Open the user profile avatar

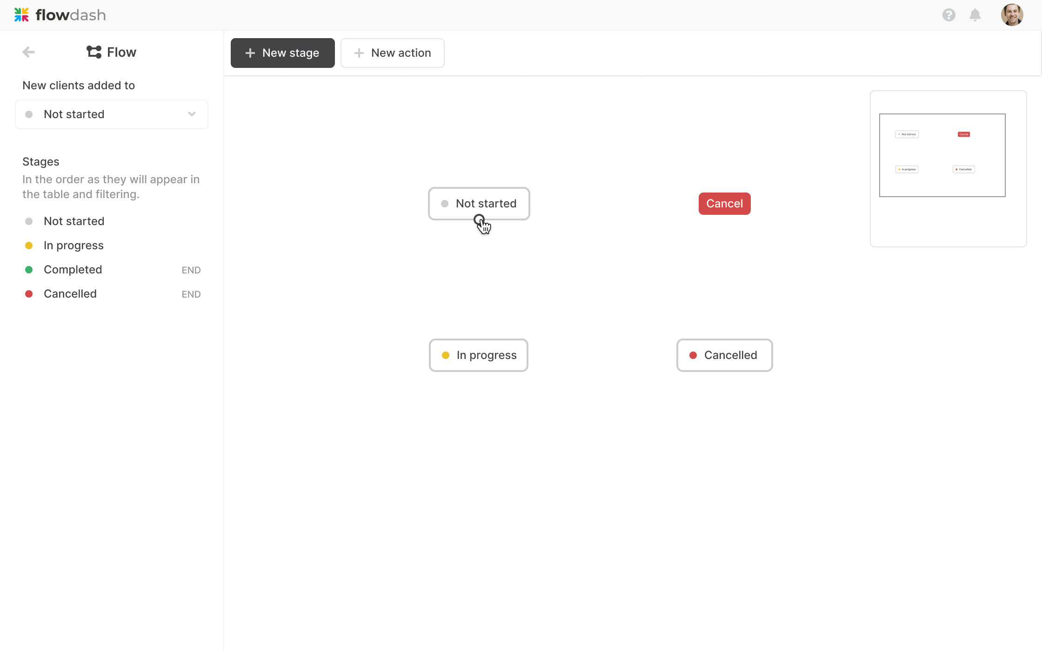pyautogui.click(x=1012, y=15)
